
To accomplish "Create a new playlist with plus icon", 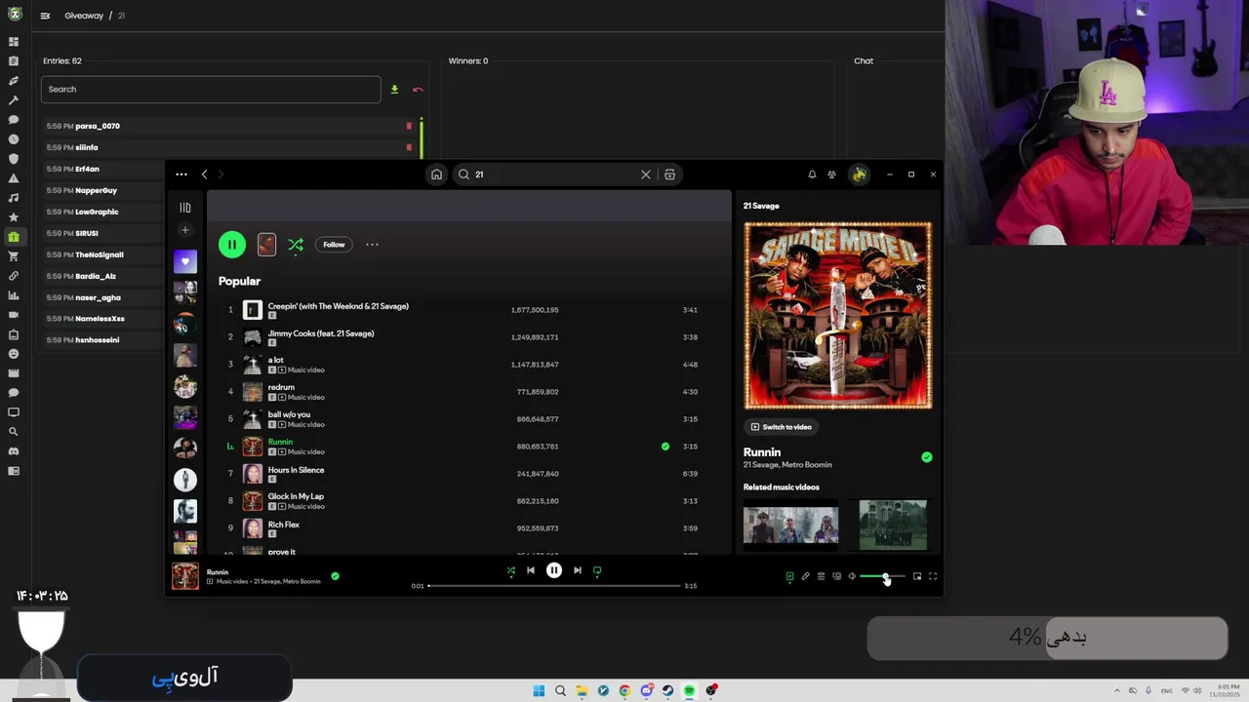I will point(185,231).
